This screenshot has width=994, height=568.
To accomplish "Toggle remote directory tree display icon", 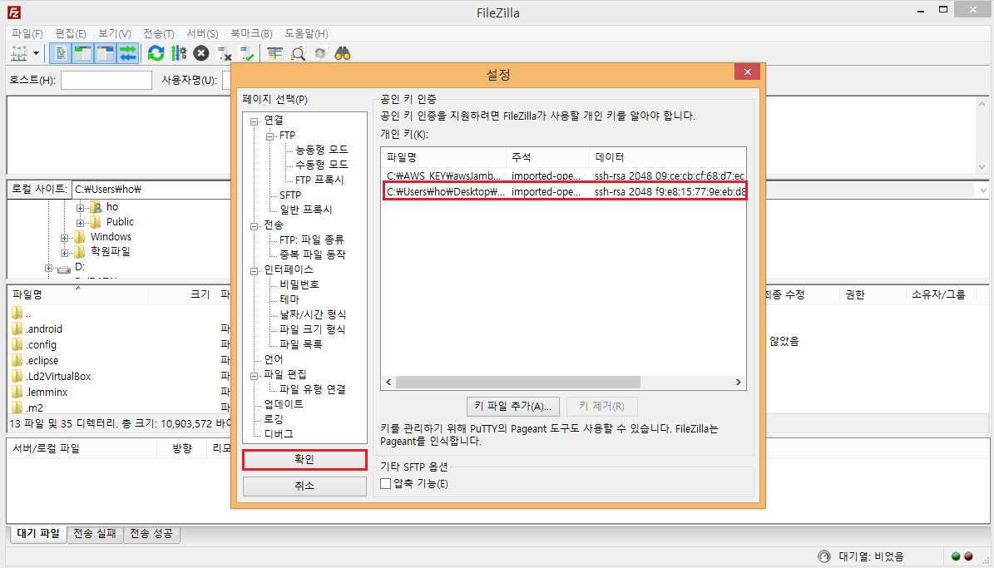I will 105,53.
